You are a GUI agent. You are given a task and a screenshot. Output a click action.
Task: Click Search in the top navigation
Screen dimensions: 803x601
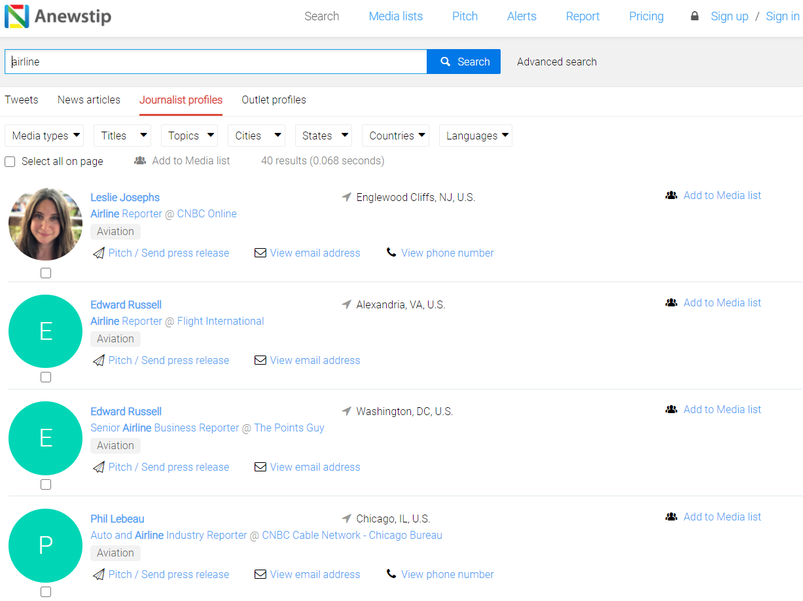pyautogui.click(x=322, y=16)
